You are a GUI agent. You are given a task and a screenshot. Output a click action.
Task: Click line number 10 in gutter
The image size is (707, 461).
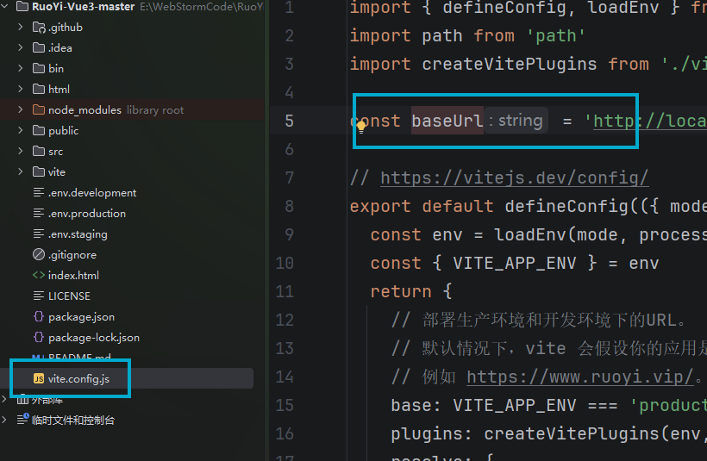click(285, 263)
